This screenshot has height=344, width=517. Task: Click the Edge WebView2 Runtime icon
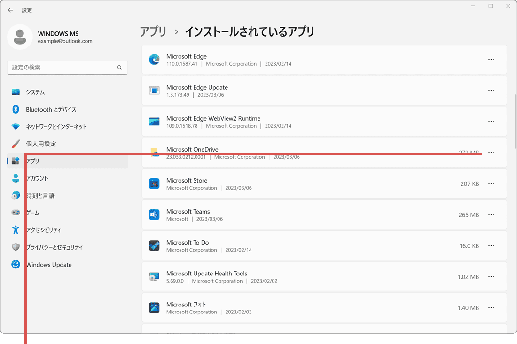(x=154, y=122)
